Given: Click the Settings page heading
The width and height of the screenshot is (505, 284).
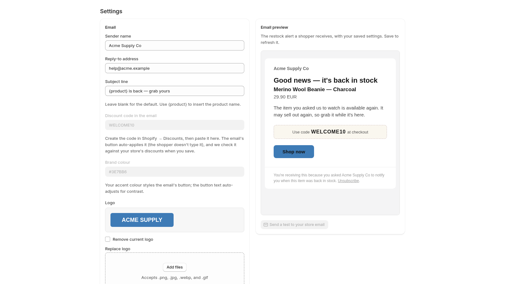Looking at the screenshot, I should pyautogui.click(x=111, y=11).
